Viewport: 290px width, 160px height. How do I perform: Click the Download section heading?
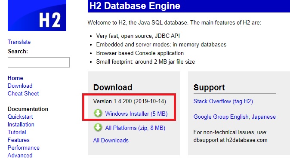click(x=113, y=87)
